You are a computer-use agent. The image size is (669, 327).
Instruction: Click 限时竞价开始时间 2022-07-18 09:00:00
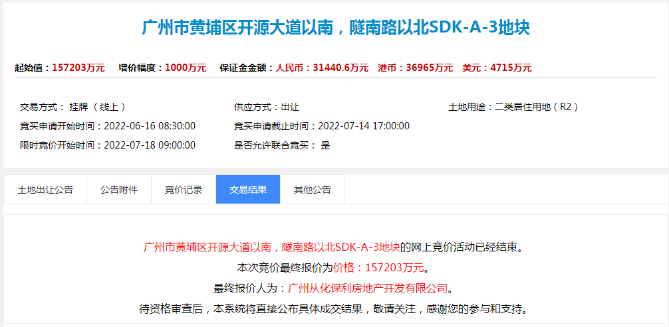click(108, 145)
